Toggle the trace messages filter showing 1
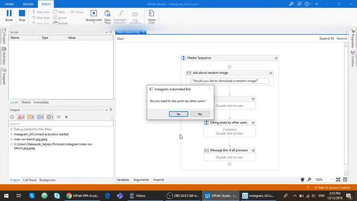The height and width of the screenshot is (201, 357). coord(50,117)
